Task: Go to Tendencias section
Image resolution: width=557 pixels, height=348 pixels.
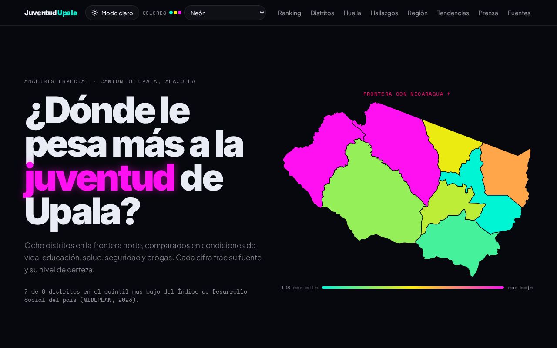Action: (x=453, y=13)
